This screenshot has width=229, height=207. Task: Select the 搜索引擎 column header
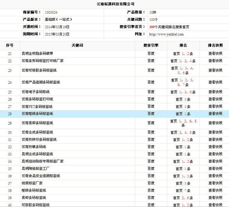[x=151, y=45]
